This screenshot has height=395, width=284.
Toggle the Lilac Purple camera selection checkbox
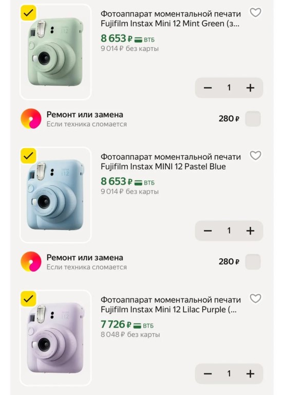28,299
